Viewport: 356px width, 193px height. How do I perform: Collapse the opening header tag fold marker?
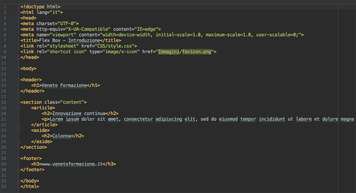pyautogui.click(x=19, y=80)
